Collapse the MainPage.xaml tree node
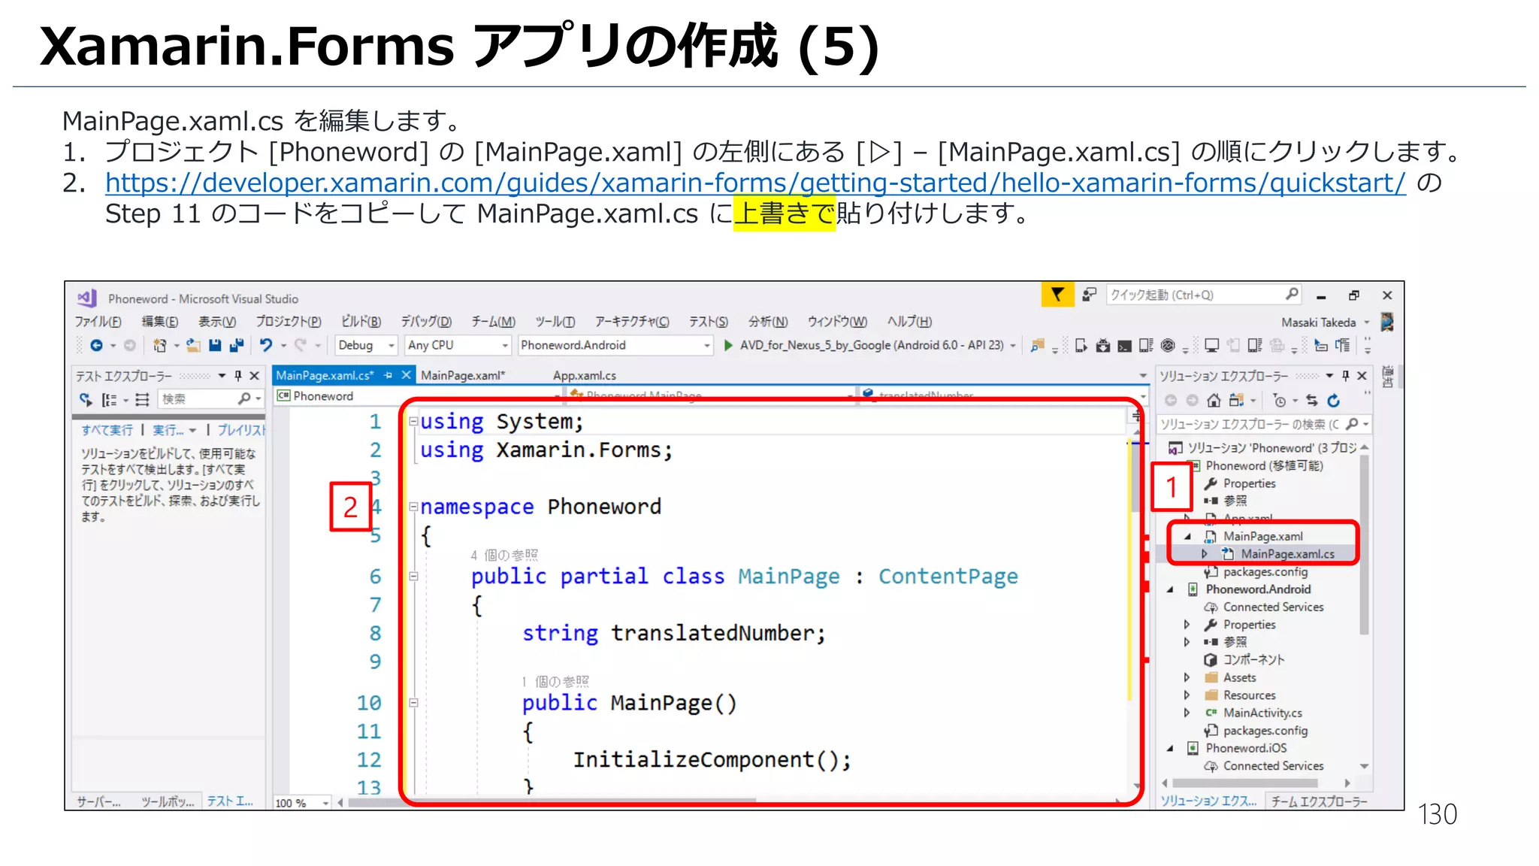 [x=1187, y=537]
